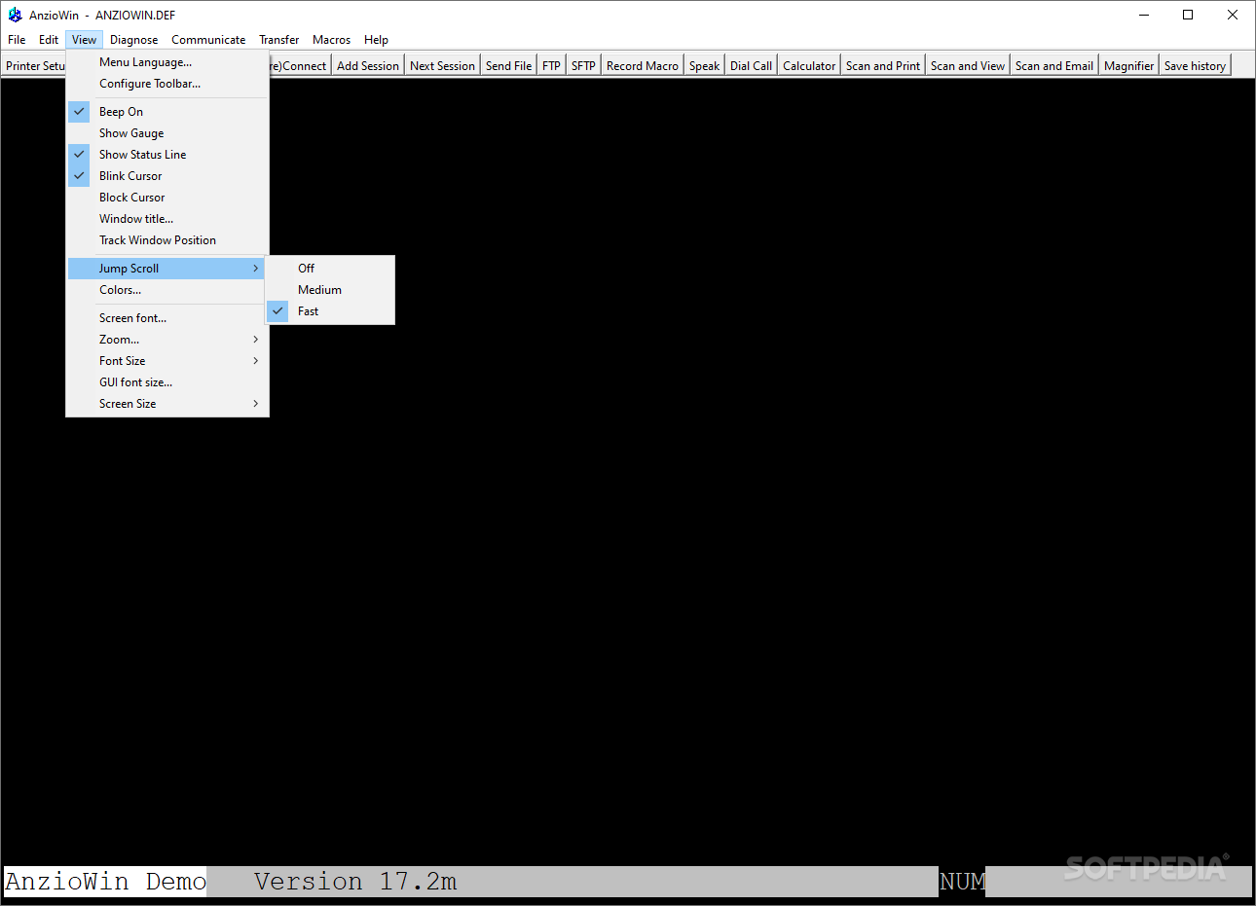Toggle Track Window Position option

pos(167,240)
